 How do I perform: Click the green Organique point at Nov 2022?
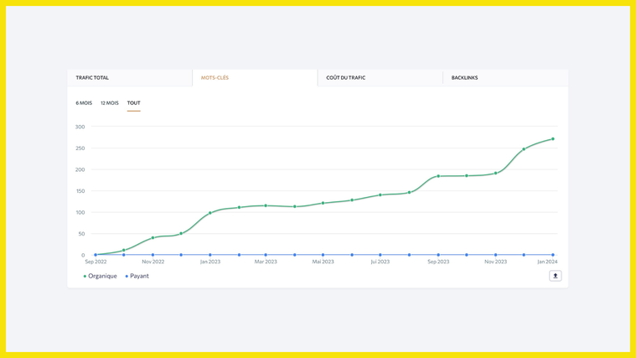pyautogui.click(x=153, y=238)
